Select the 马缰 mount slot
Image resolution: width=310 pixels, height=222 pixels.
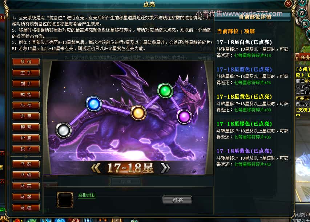(x=26, y=207)
